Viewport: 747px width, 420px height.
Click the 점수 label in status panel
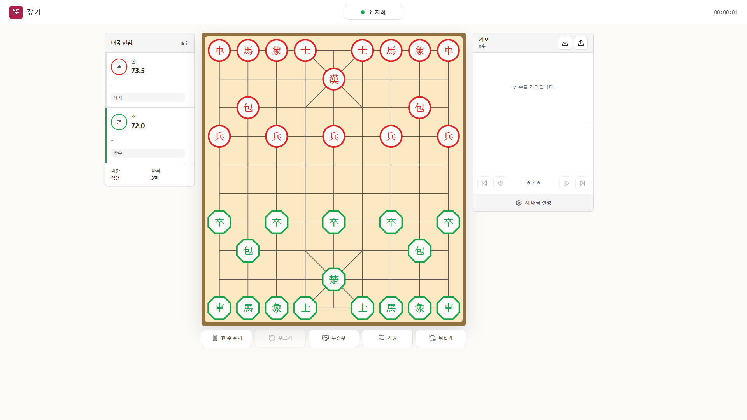point(184,43)
